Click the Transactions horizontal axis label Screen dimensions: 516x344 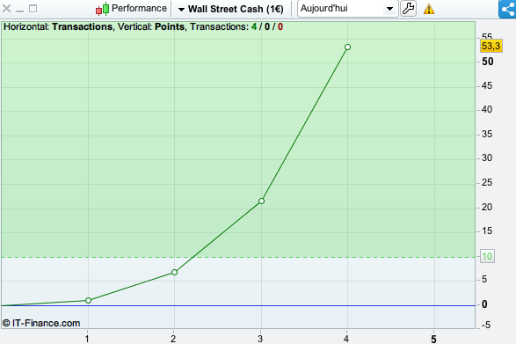click(x=83, y=26)
